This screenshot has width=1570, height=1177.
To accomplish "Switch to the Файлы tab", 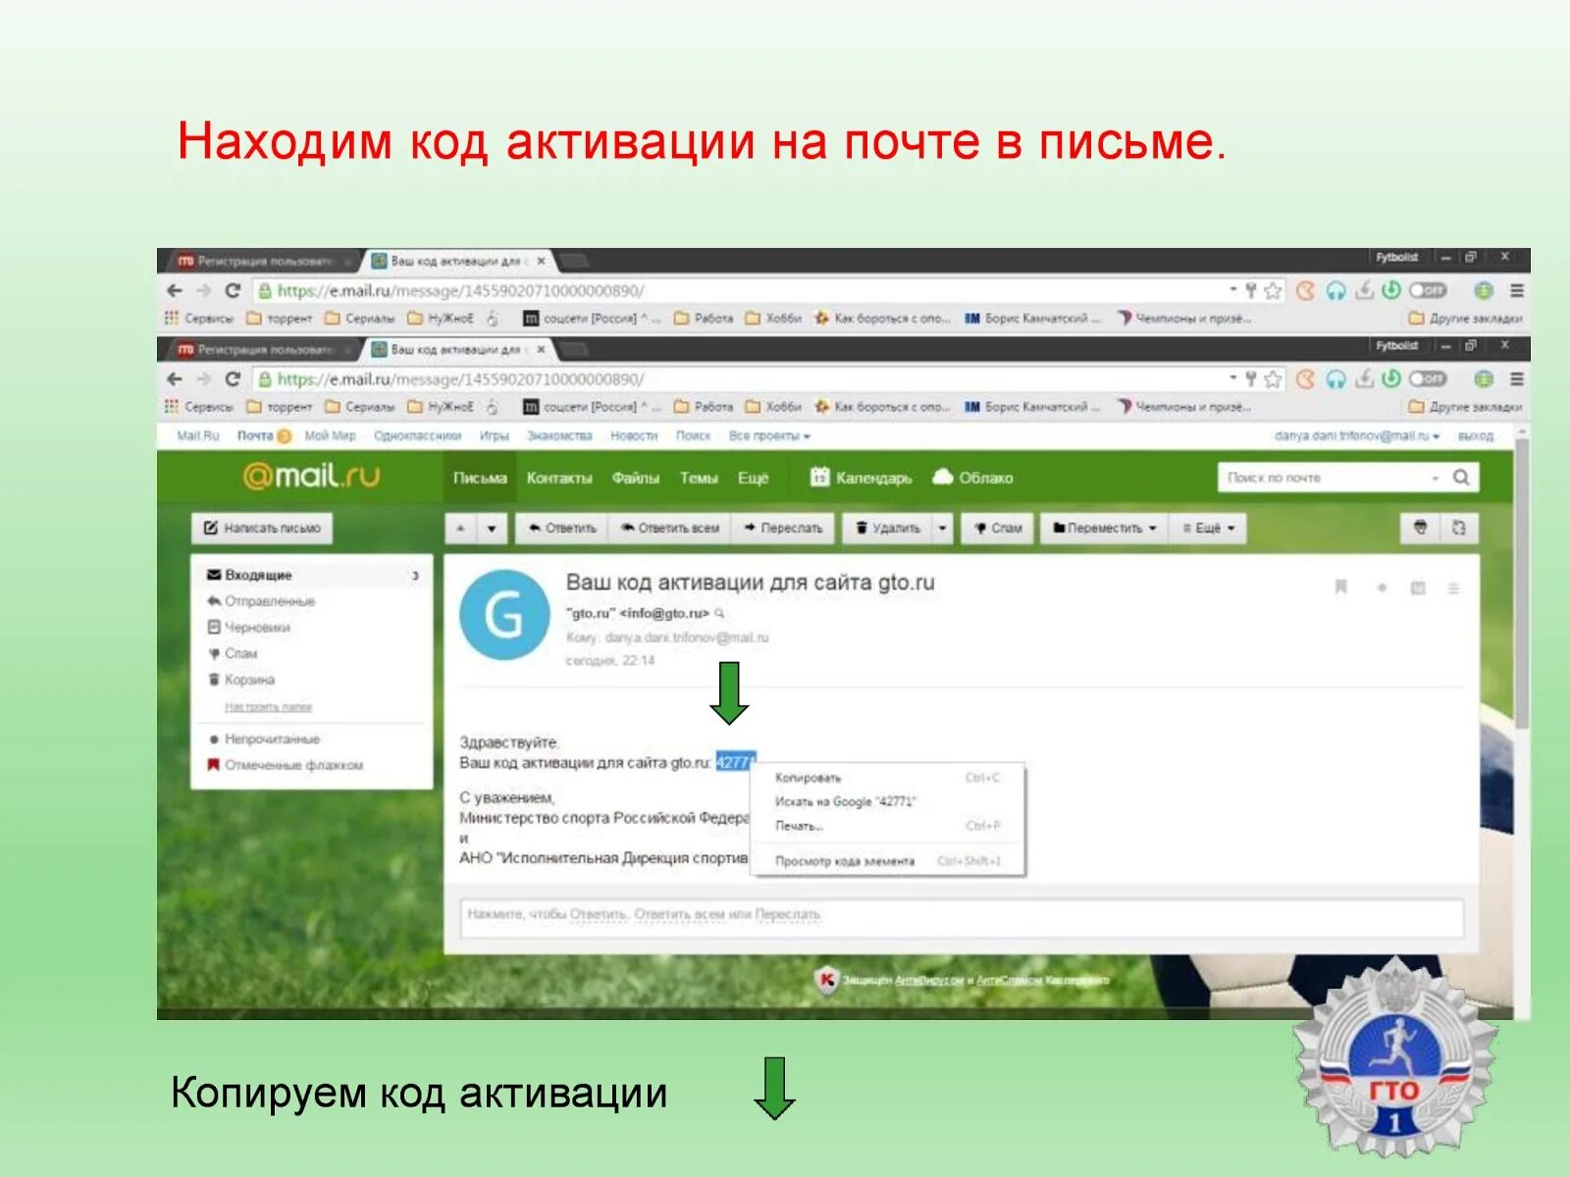I will (636, 478).
